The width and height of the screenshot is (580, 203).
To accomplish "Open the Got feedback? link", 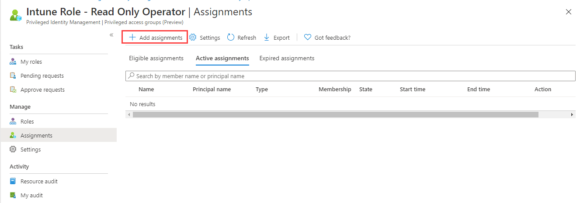I will (327, 38).
